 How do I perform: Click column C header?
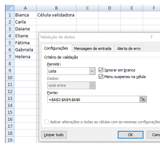coord(87,8)
